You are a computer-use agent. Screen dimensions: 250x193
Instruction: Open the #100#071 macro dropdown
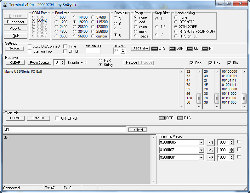coord(202,150)
